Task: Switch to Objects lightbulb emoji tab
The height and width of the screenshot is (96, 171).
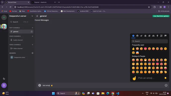Action: tap(157, 36)
